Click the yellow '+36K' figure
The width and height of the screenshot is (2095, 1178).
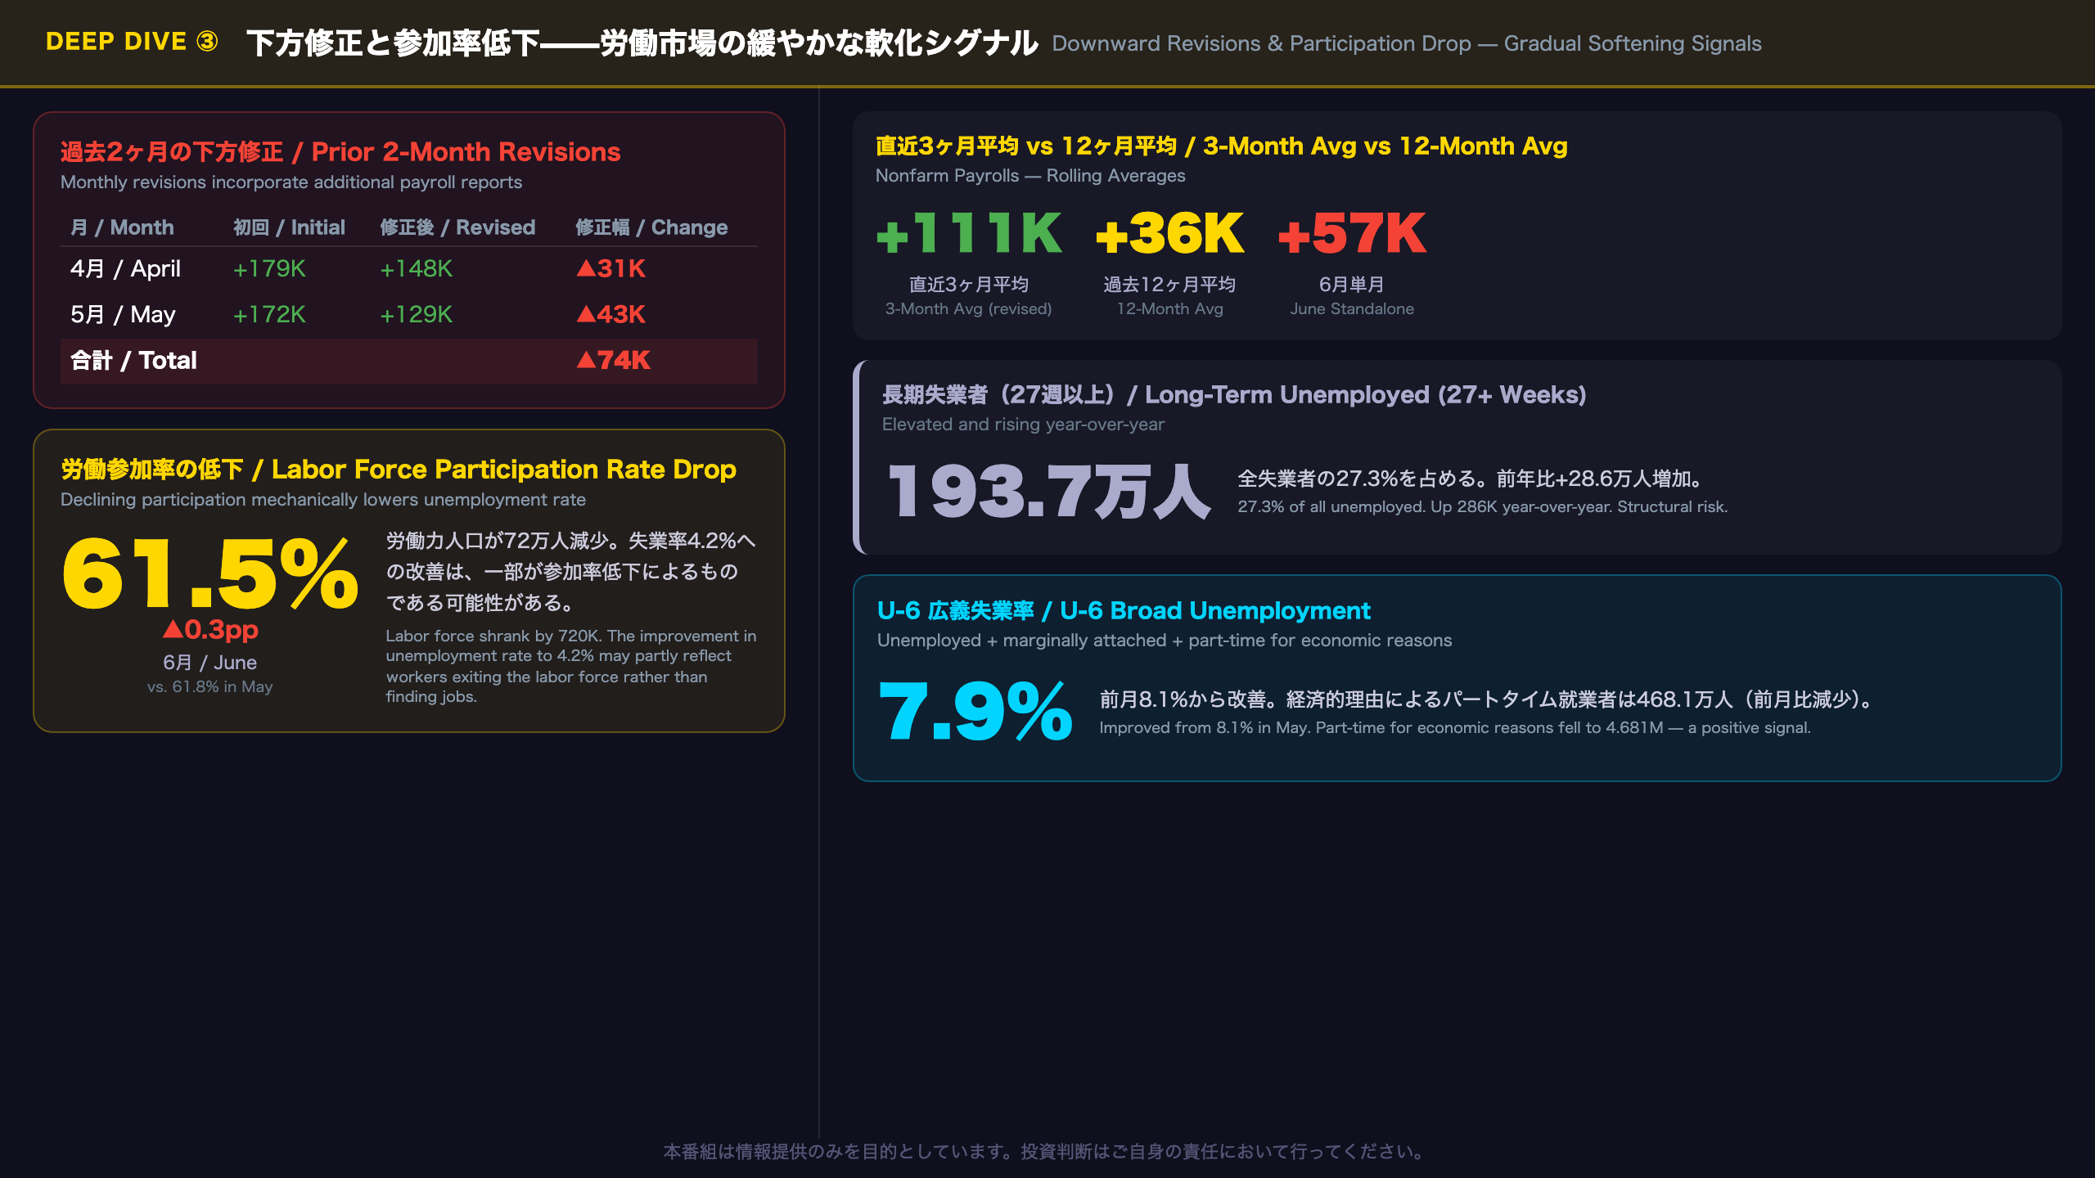1169,232
